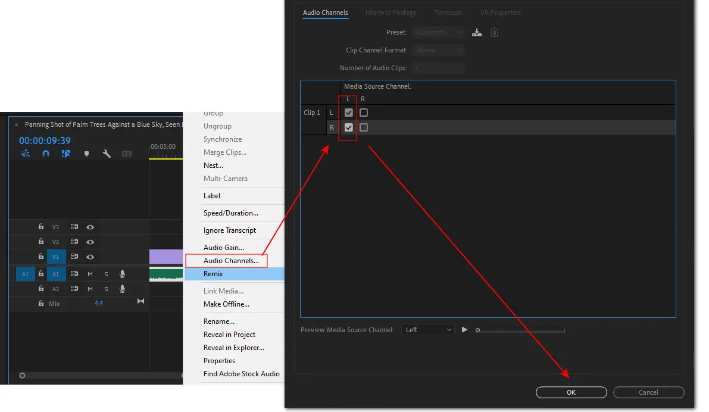Toggle A1 source patching button
Viewport: 709px width, 412px height.
(26, 274)
